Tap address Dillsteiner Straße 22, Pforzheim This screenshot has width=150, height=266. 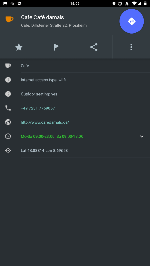[x=59, y=25]
